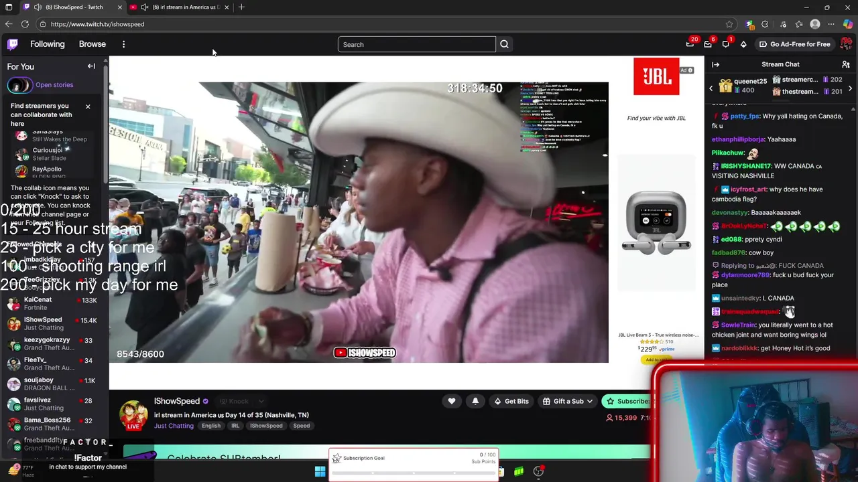Open favslivez channel in sidebar
Viewport: 858px width, 482px height.
(x=54, y=404)
